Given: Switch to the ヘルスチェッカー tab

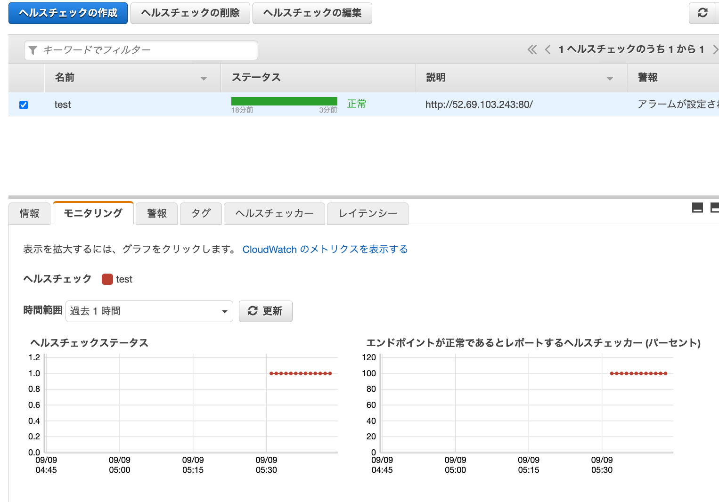Looking at the screenshot, I should click(x=274, y=213).
